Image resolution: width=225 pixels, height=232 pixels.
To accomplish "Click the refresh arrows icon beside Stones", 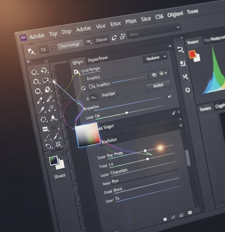I will coord(114,38).
